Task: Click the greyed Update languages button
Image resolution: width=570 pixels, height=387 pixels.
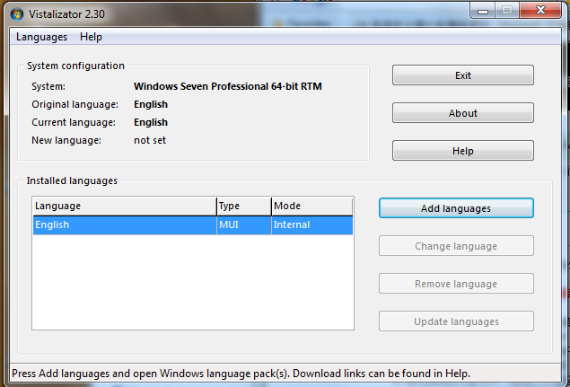Action: pyautogui.click(x=456, y=321)
